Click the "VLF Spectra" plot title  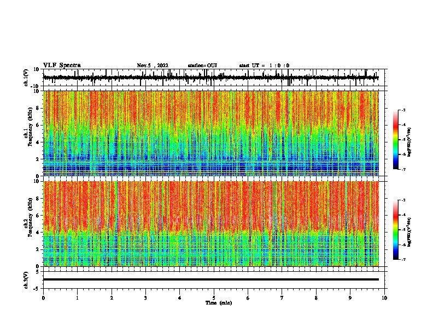pyautogui.click(x=62, y=65)
